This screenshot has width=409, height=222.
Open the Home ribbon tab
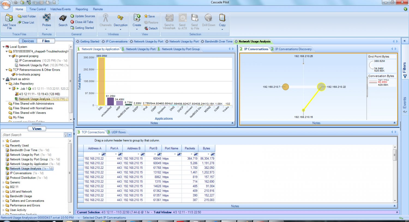tap(19, 9)
